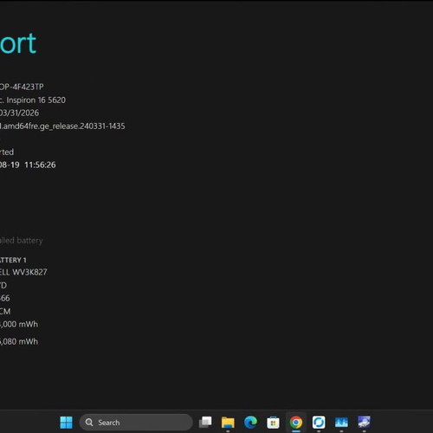Switch to Google Chrome in the taskbar
The width and height of the screenshot is (433, 433).
296,423
